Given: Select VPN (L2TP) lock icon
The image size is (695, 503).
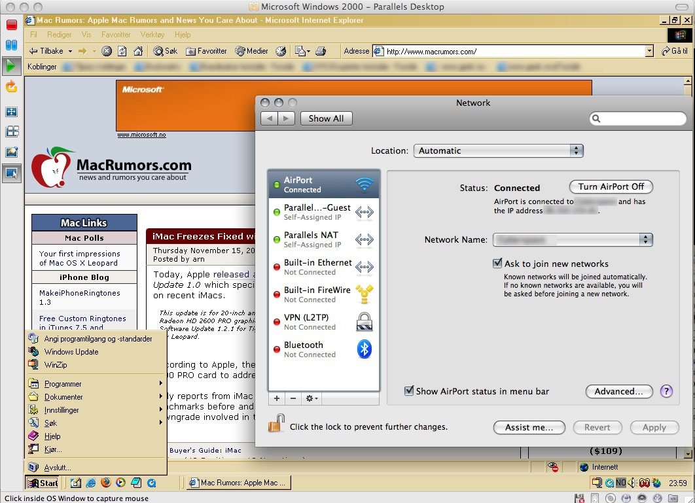Looking at the screenshot, I should (365, 322).
